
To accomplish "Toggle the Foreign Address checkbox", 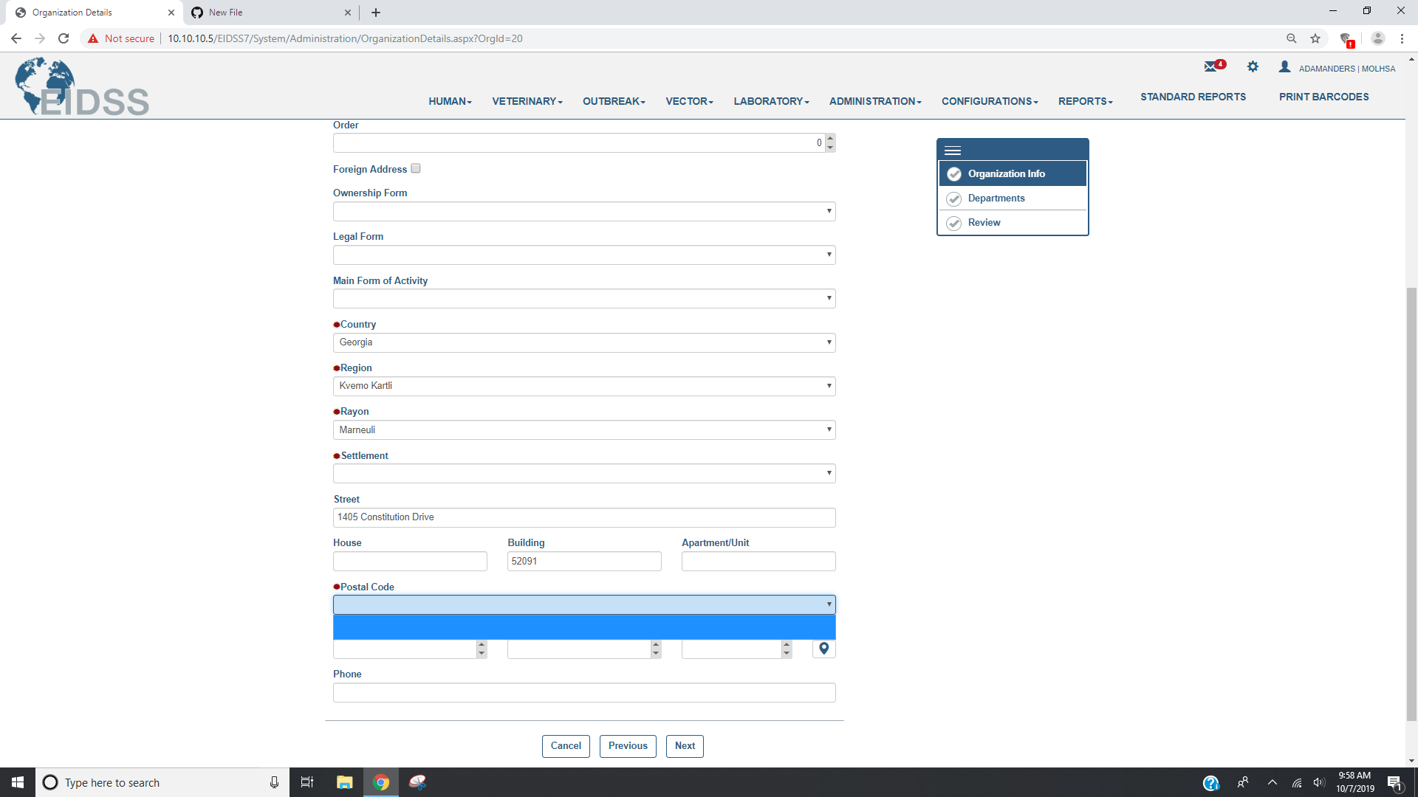I will click(416, 168).
